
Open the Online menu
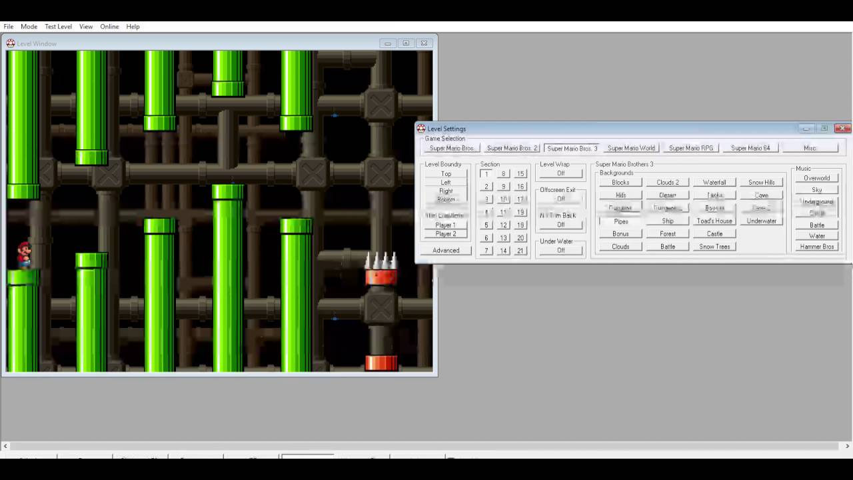pyautogui.click(x=109, y=27)
